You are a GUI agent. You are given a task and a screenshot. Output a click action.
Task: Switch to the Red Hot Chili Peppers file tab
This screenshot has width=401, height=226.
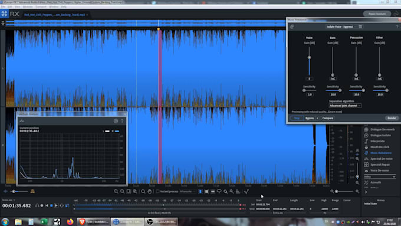click(x=54, y=15)
